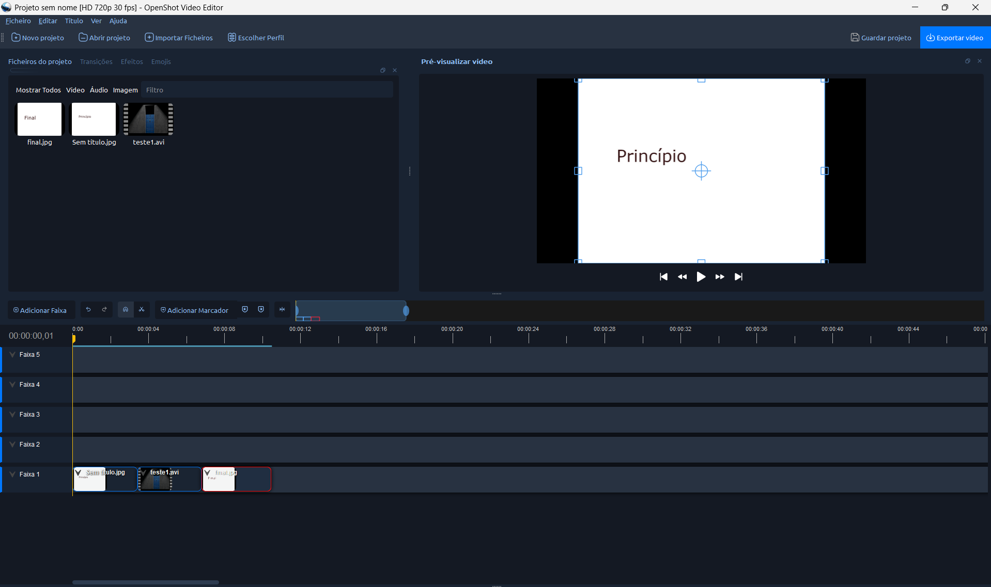Image resolution: width=991 pixels, height=587 pixels.
Task: Expand Faixa 3 track options
Action: (x=12, y=415)
